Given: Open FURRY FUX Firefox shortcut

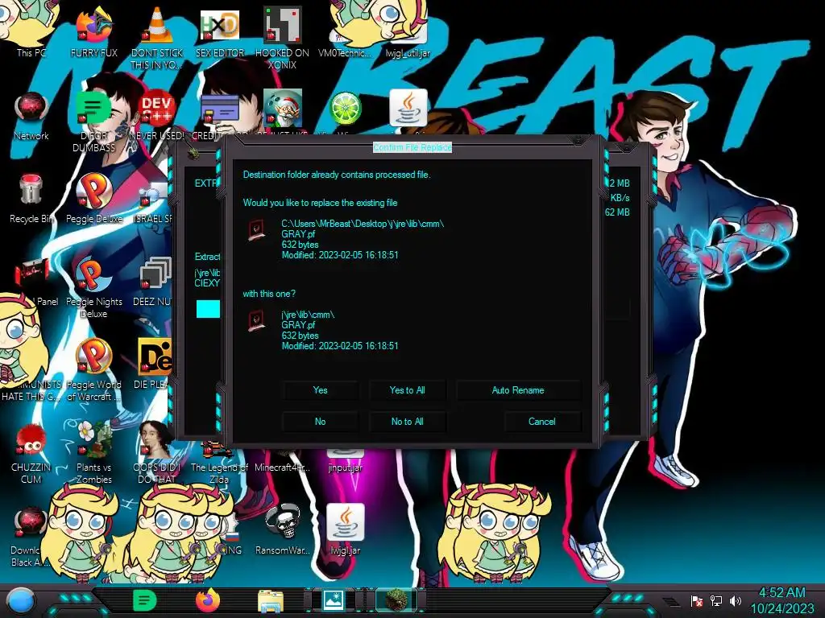Looking at the screenshot, I should click(93, 31).
